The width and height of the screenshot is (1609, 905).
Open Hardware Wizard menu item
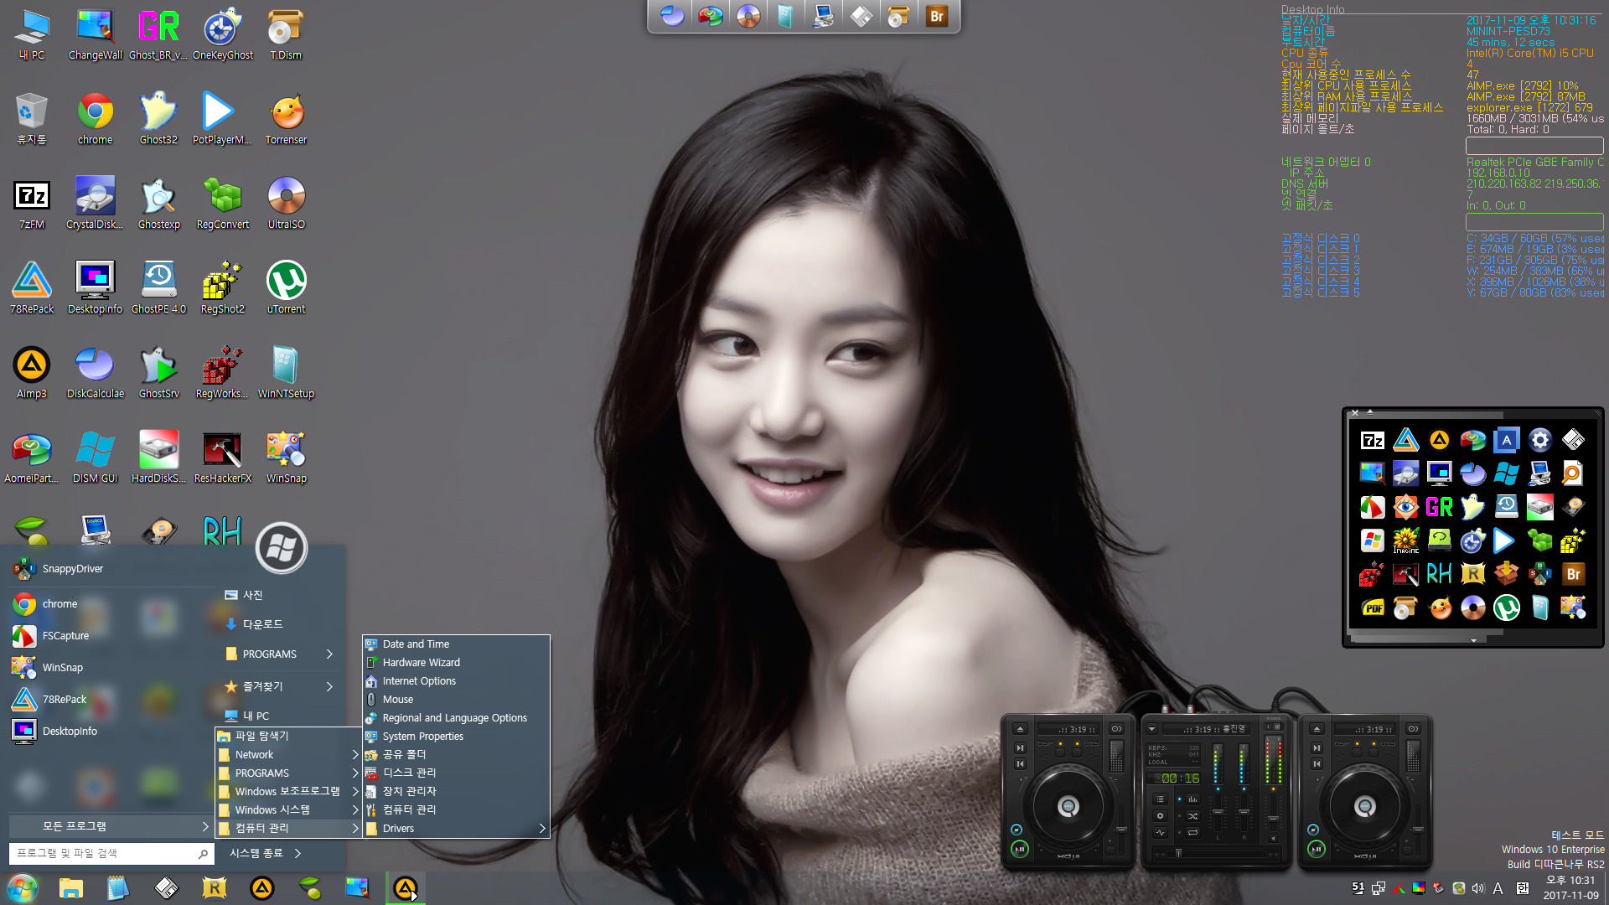coord(456,663)
